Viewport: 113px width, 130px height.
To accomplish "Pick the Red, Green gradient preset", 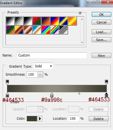I will coord(37,21).
